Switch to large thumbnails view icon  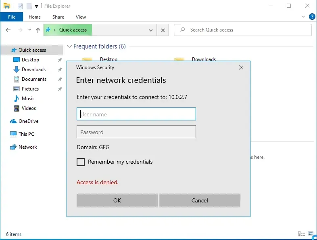click(311, 234)
